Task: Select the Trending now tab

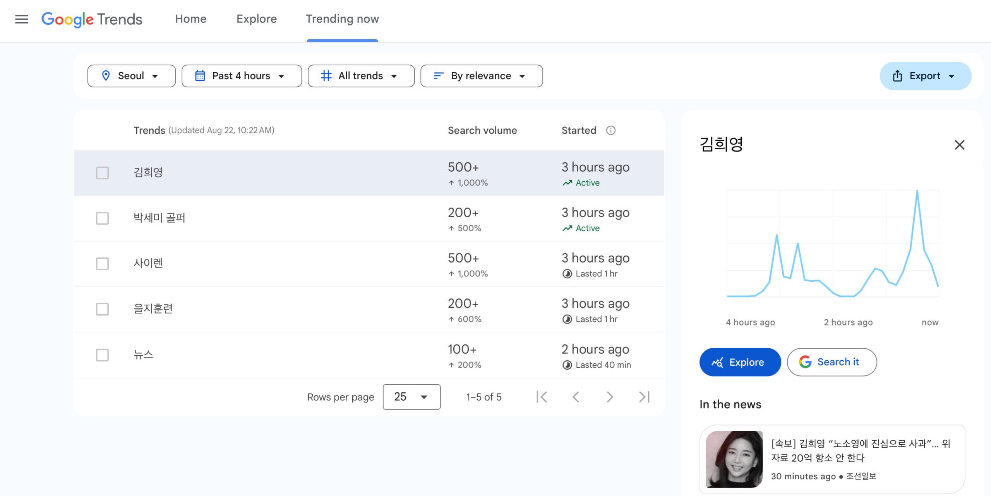Action: coord(342,19)
